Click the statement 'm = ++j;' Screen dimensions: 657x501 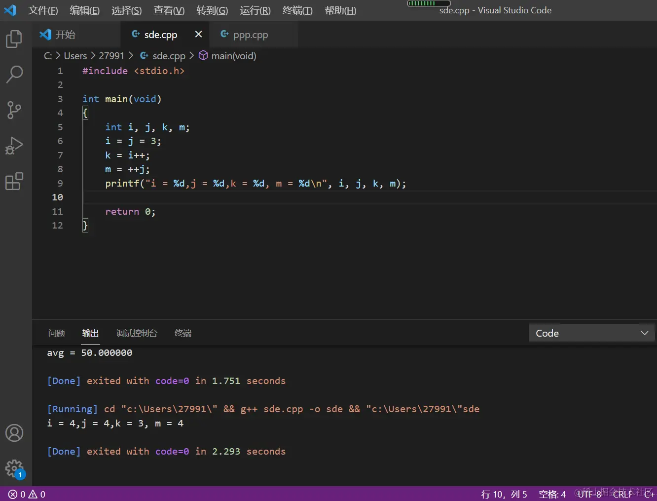(127, 169)
